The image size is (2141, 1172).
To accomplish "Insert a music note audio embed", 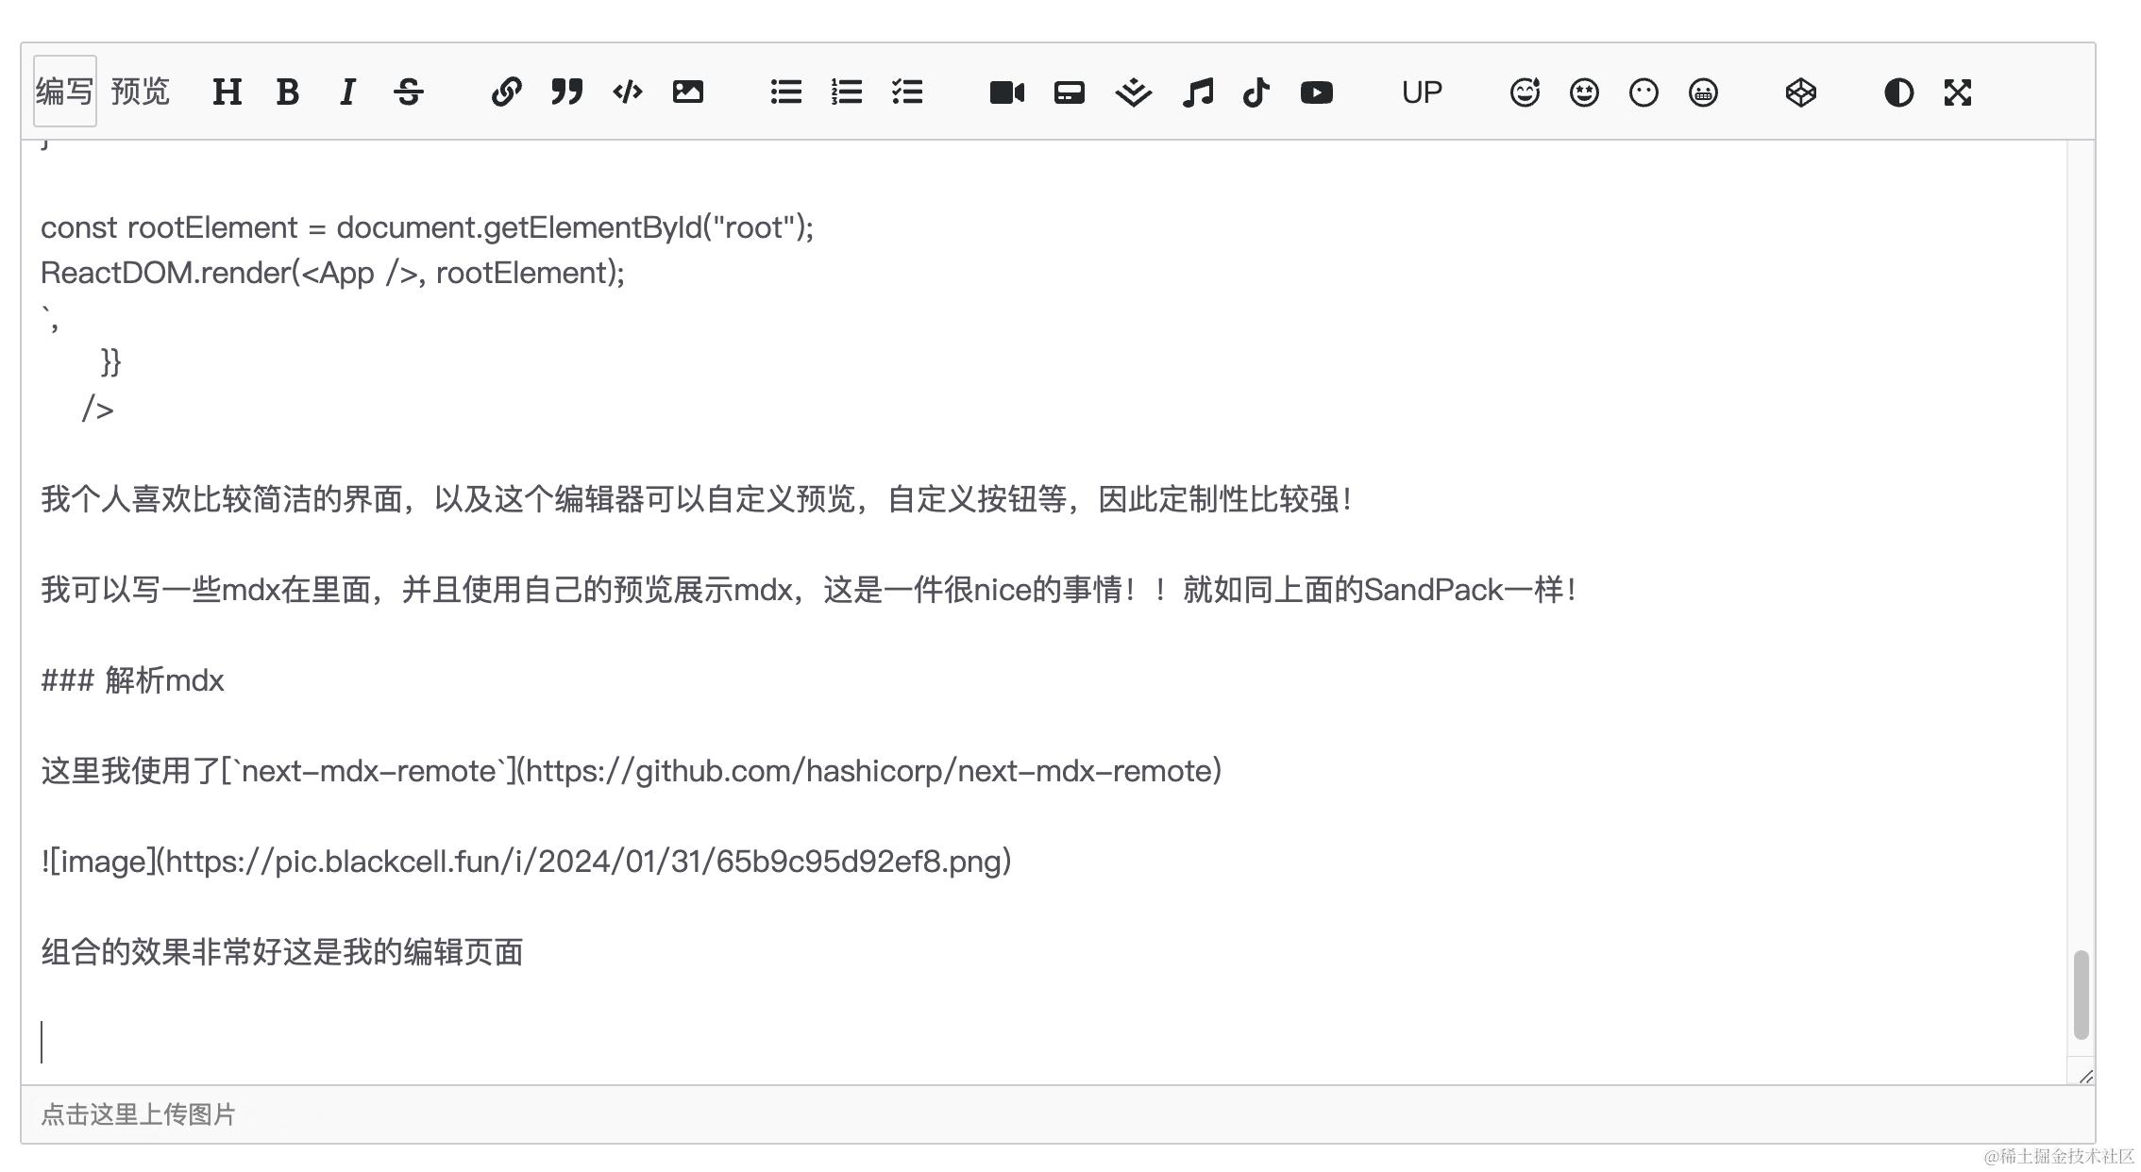I will point(1197,92).
